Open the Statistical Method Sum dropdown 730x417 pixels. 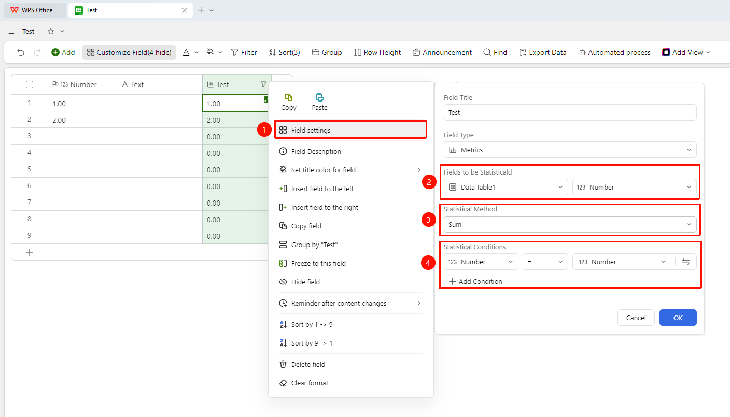pyautogui.click(x=570, y=224)
